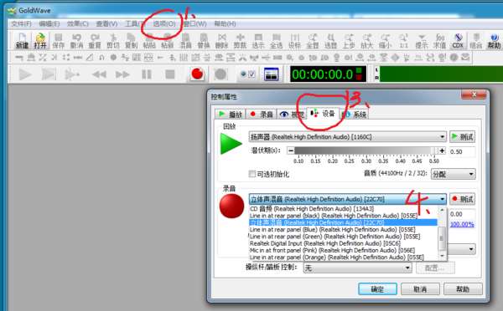Click the large red record circle in dialog
Screen dimensions: 503x311
(x=231, y=206)
